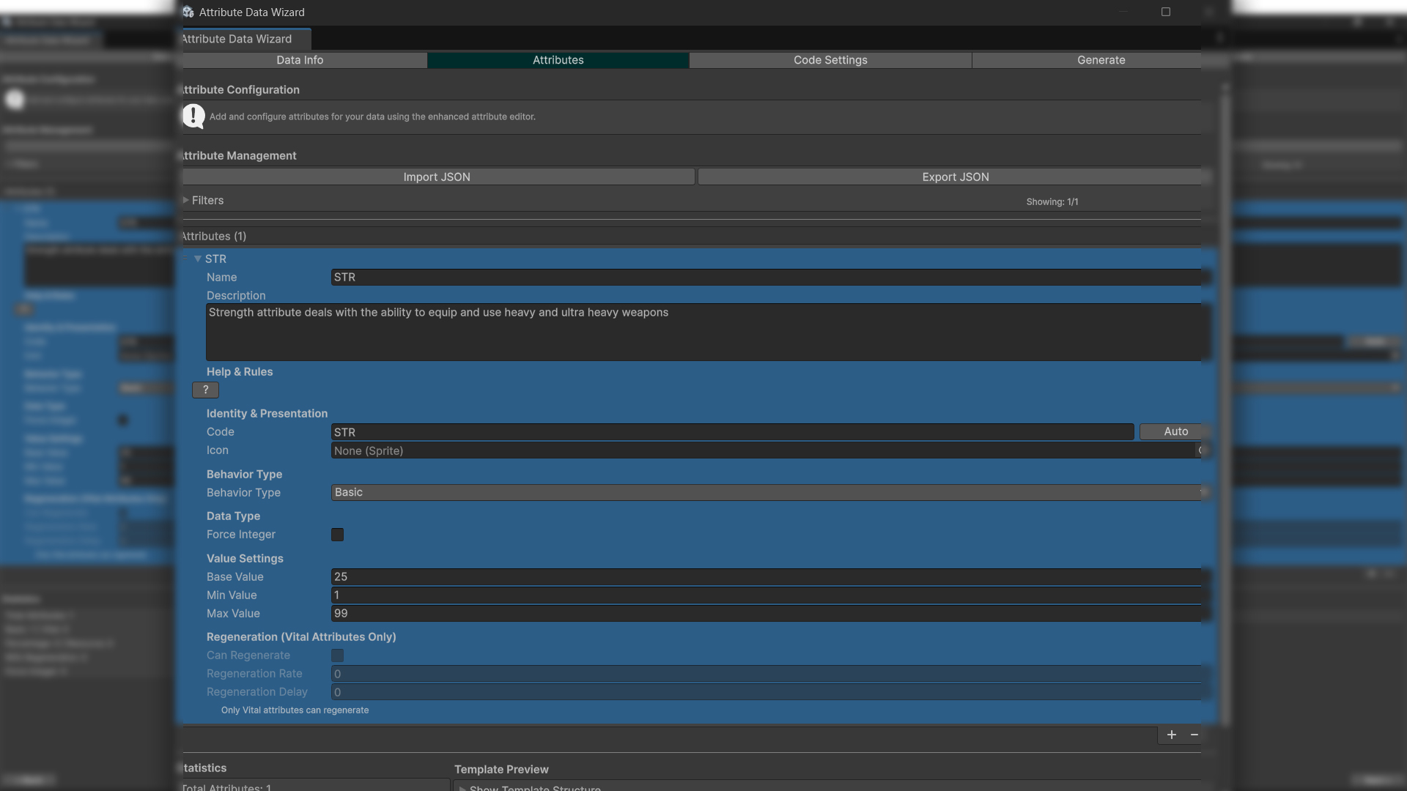Click the Base Value field showing 25
The height and width of the screenshot is (791, 1407).
[766, 576]
